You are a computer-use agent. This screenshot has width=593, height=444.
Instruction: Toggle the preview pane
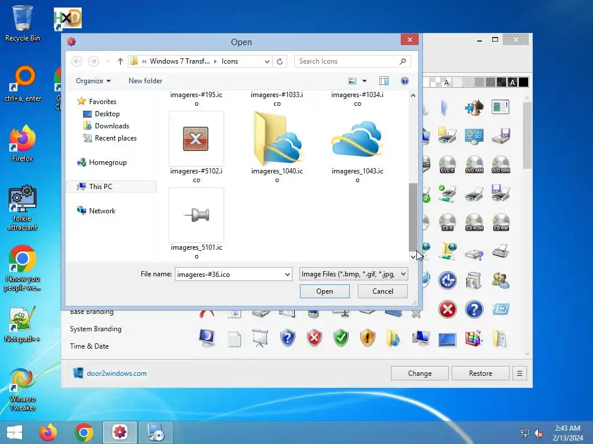(x=384, y=81)
